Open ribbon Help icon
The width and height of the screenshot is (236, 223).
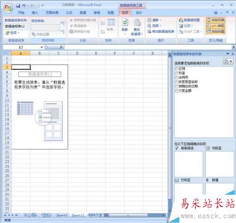click(x=216, y=13)
